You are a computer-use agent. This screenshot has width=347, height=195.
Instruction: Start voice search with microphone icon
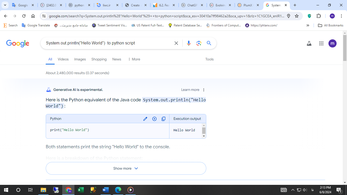(188, 43)
